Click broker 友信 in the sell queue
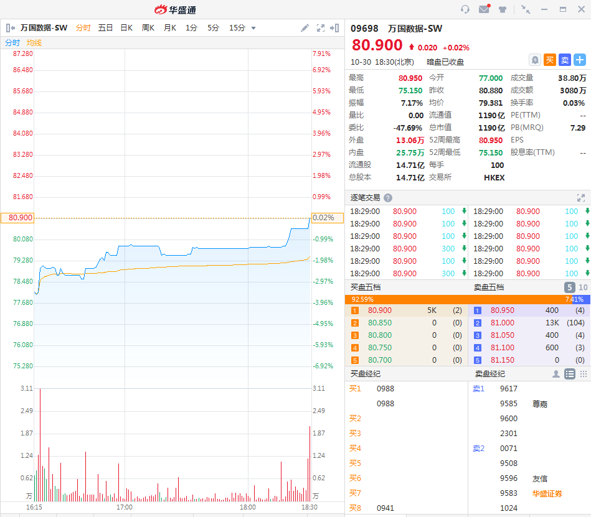This screenshot has height=517, width=591. coord(540,478)
